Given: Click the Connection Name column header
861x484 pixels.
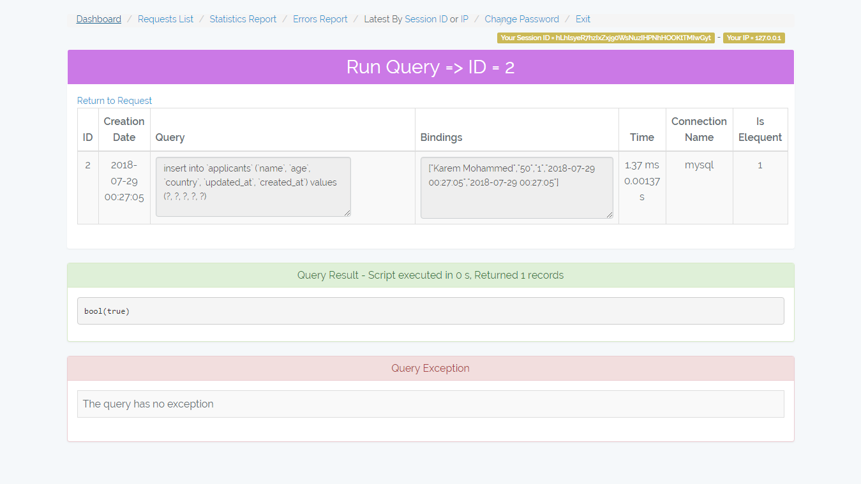Looking at the screenshot, I should point(699,129).
